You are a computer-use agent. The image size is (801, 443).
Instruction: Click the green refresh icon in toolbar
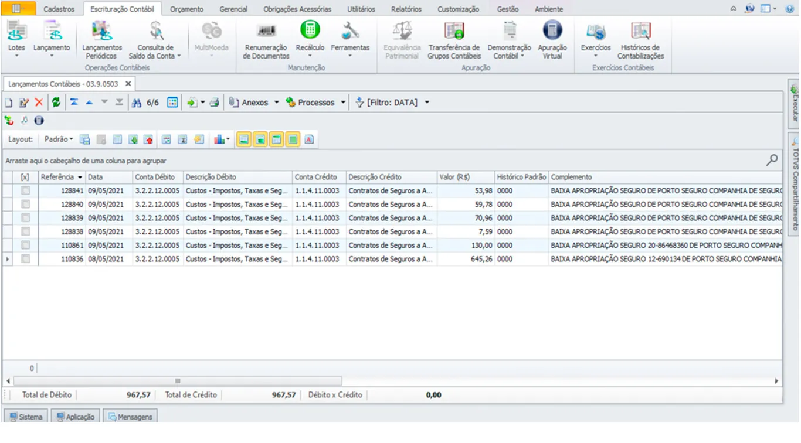[56, 103]
